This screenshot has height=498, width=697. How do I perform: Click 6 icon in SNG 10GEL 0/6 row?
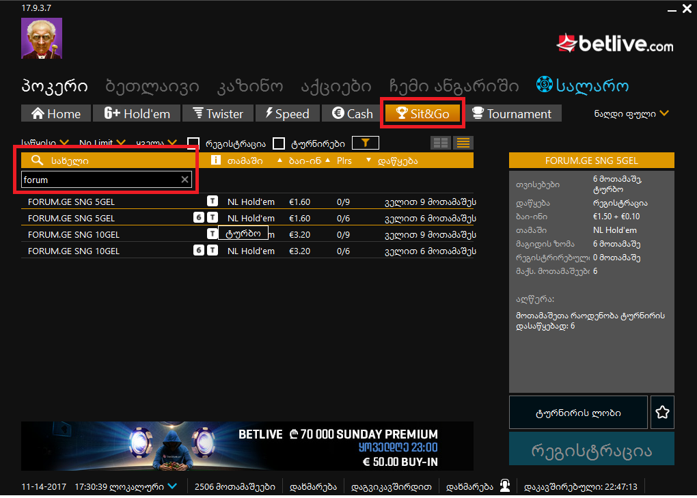(199, 251)
